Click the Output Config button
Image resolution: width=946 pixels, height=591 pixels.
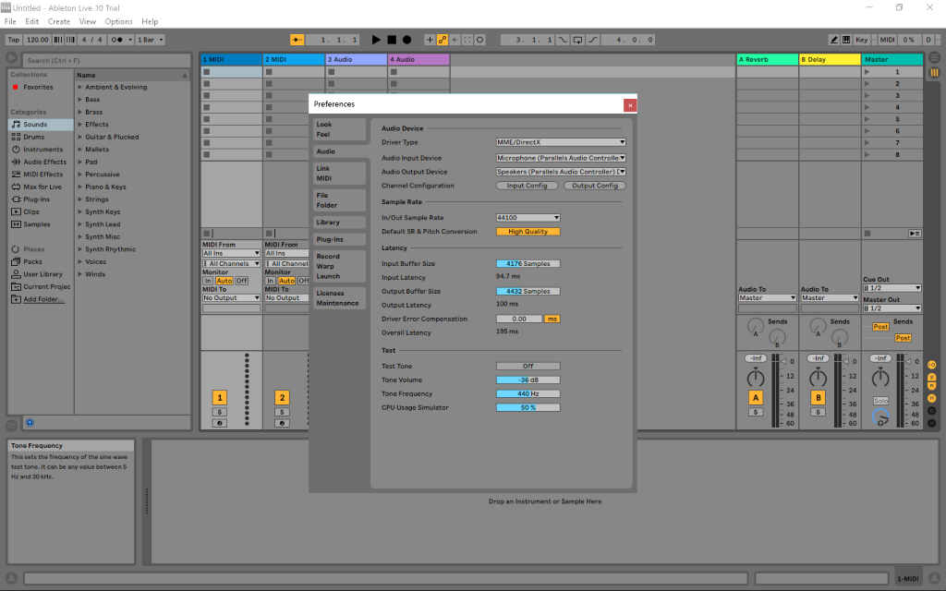coord(595,186)
